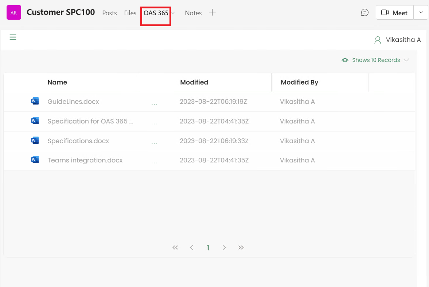The image size is (429, 287).
Task: Go to the last page using double-arrow pagination
Action: (241, 247)
